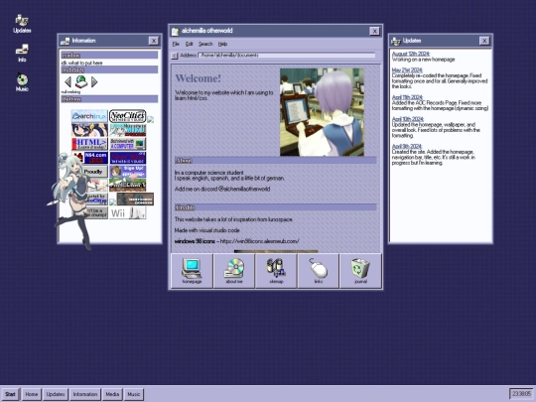Image resolution: width=536 pixels, height=402 pixels.
Task: Go to next webring site arrow
Action: pos(94,81)
